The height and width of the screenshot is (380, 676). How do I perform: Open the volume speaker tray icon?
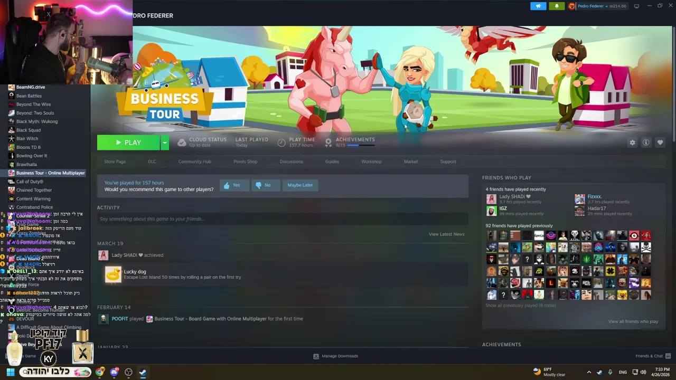click(643, 372)
